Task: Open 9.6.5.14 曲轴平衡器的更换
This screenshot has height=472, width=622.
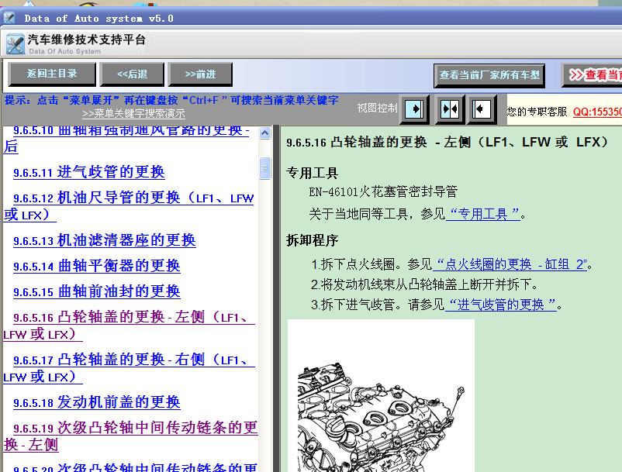Action: tap(97, 266)
